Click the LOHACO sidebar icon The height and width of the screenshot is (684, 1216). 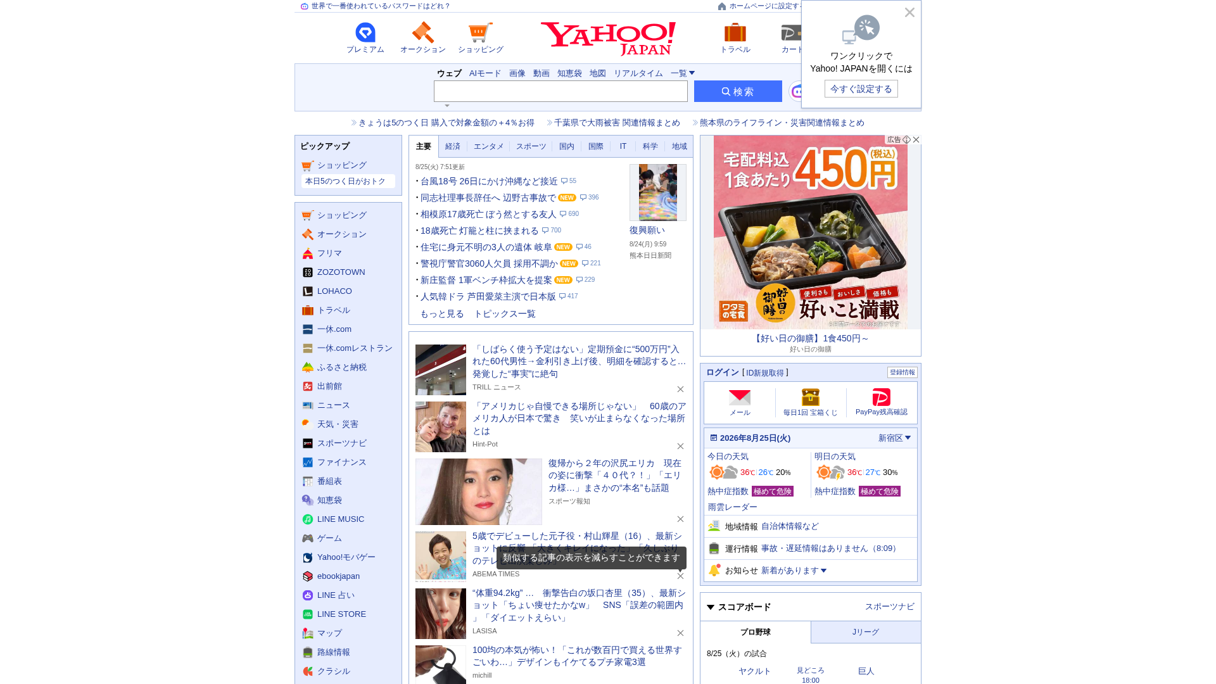[x=308, y=291]
